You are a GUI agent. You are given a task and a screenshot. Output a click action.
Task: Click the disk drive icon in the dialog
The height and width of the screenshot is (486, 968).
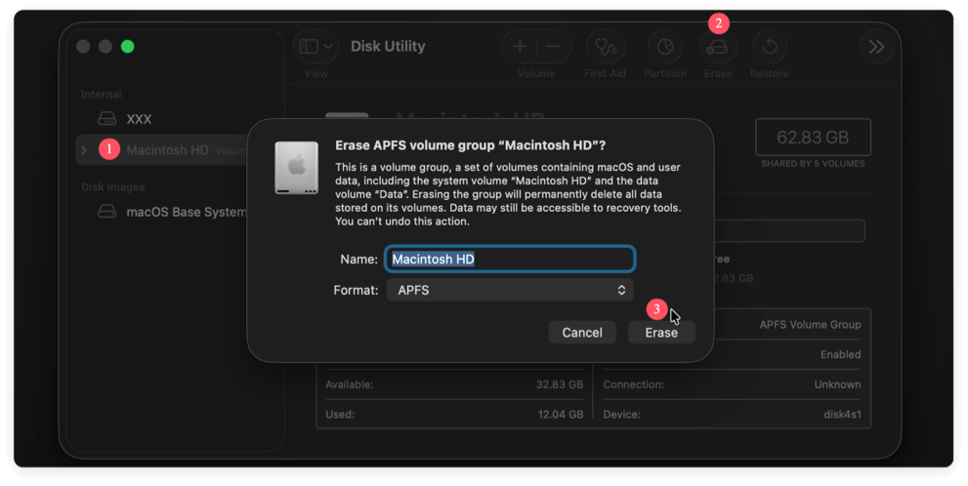pyautogui.click(x=296, y=168)
